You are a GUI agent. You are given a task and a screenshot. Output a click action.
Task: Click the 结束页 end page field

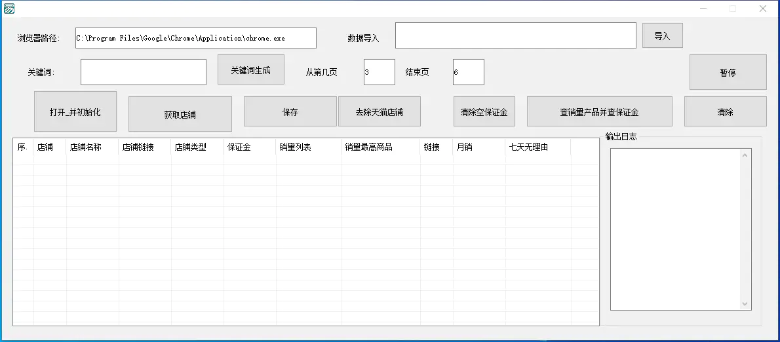pyautogui.click(x=468, y=72)
